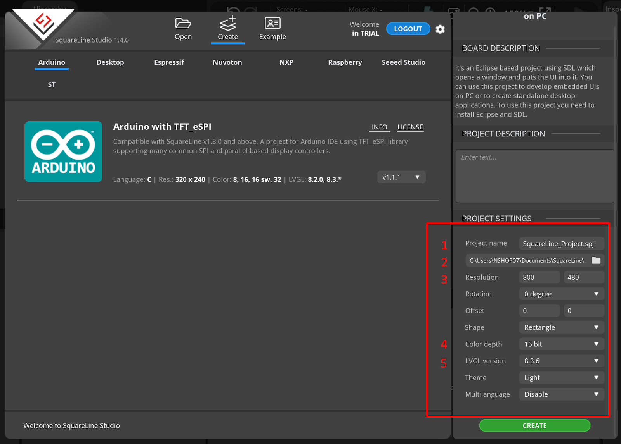The width and height of the screenshot is (621, 444).
Task: Switch to the NXP tab
Action: (x=286, y=62)
